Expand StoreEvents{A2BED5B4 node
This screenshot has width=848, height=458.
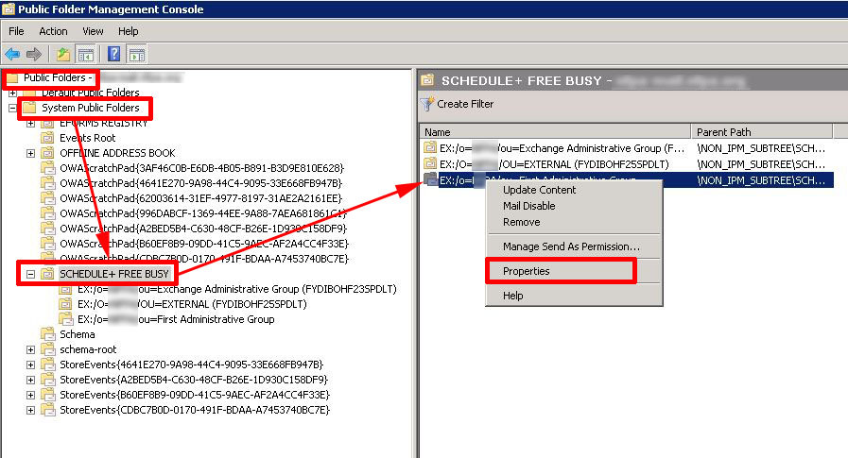pyautogui.click(x=31, y=381)
